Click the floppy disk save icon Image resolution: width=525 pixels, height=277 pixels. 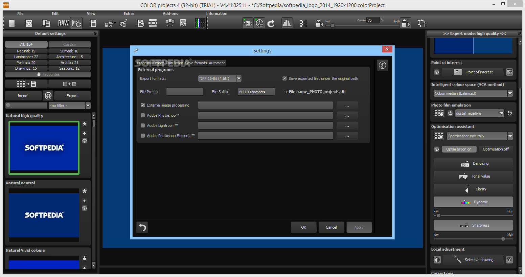point(94,23)
